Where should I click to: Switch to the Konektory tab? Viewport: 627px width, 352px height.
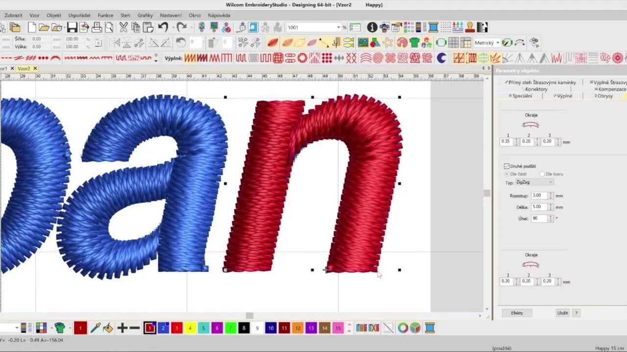(x=535, y=89)
